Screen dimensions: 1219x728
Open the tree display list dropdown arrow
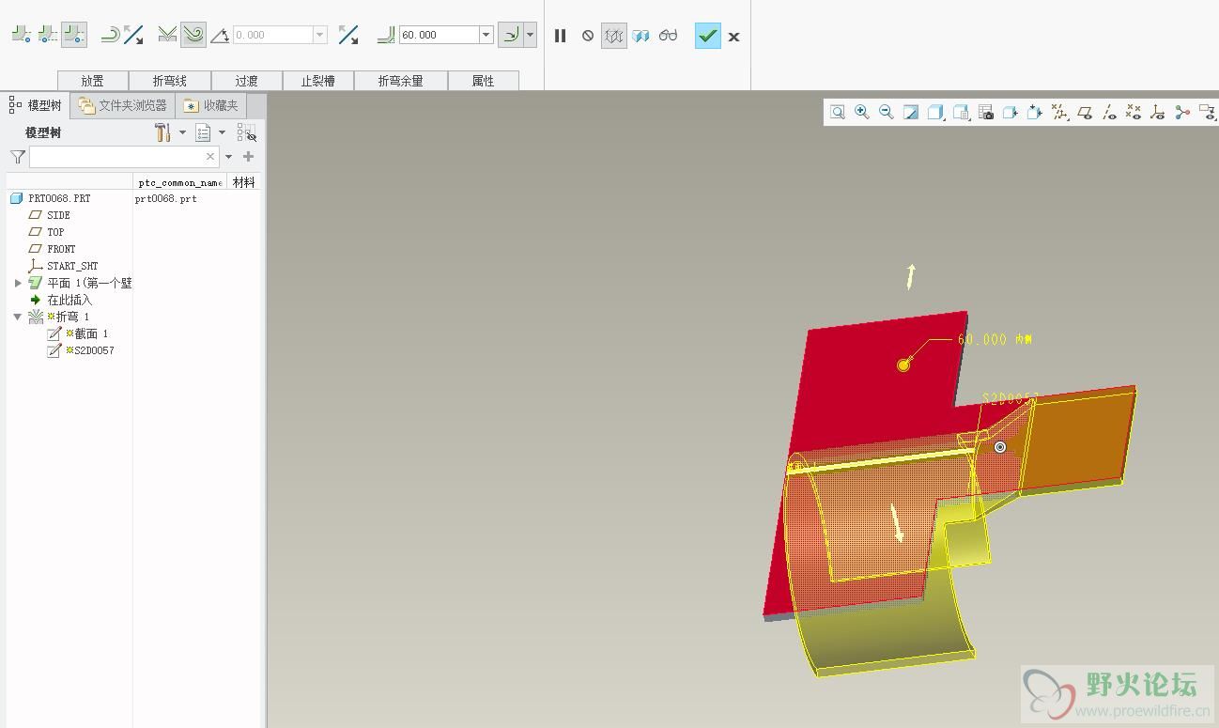[x=222, y=132]
